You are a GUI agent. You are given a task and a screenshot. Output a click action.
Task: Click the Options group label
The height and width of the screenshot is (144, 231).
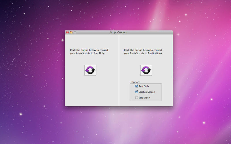tap(136, 82)
